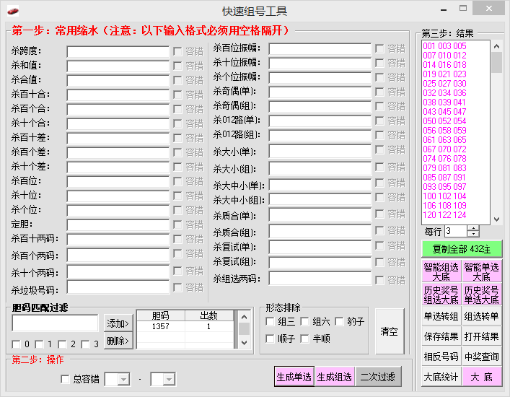Check the 顺子 exclusion box
Screen dimensions: 510x397
pyautogui.click(x=270, y=339)
